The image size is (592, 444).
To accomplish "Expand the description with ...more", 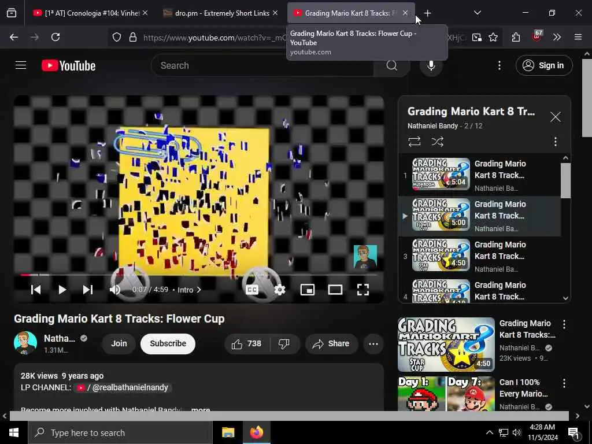I will point(201,409).
